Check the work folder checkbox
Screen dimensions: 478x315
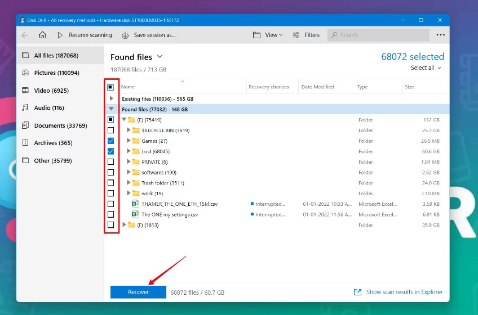[x=110, y=193]
